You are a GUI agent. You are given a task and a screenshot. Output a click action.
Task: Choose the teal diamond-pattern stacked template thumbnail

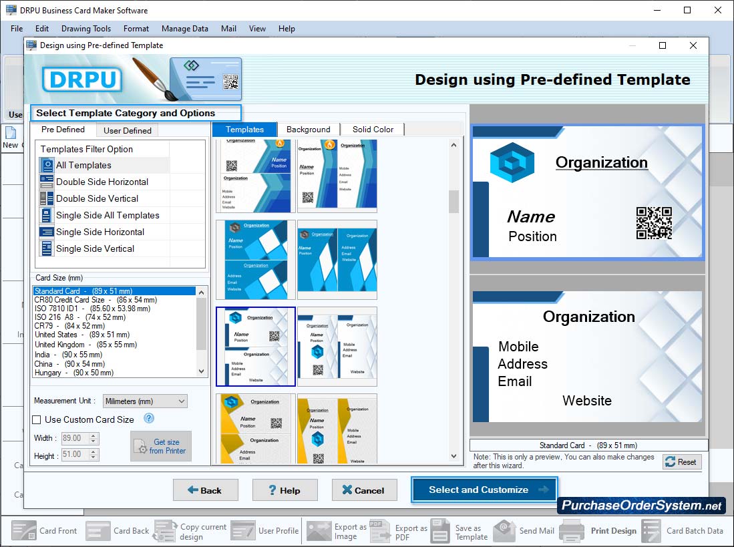tap(256, 260)
